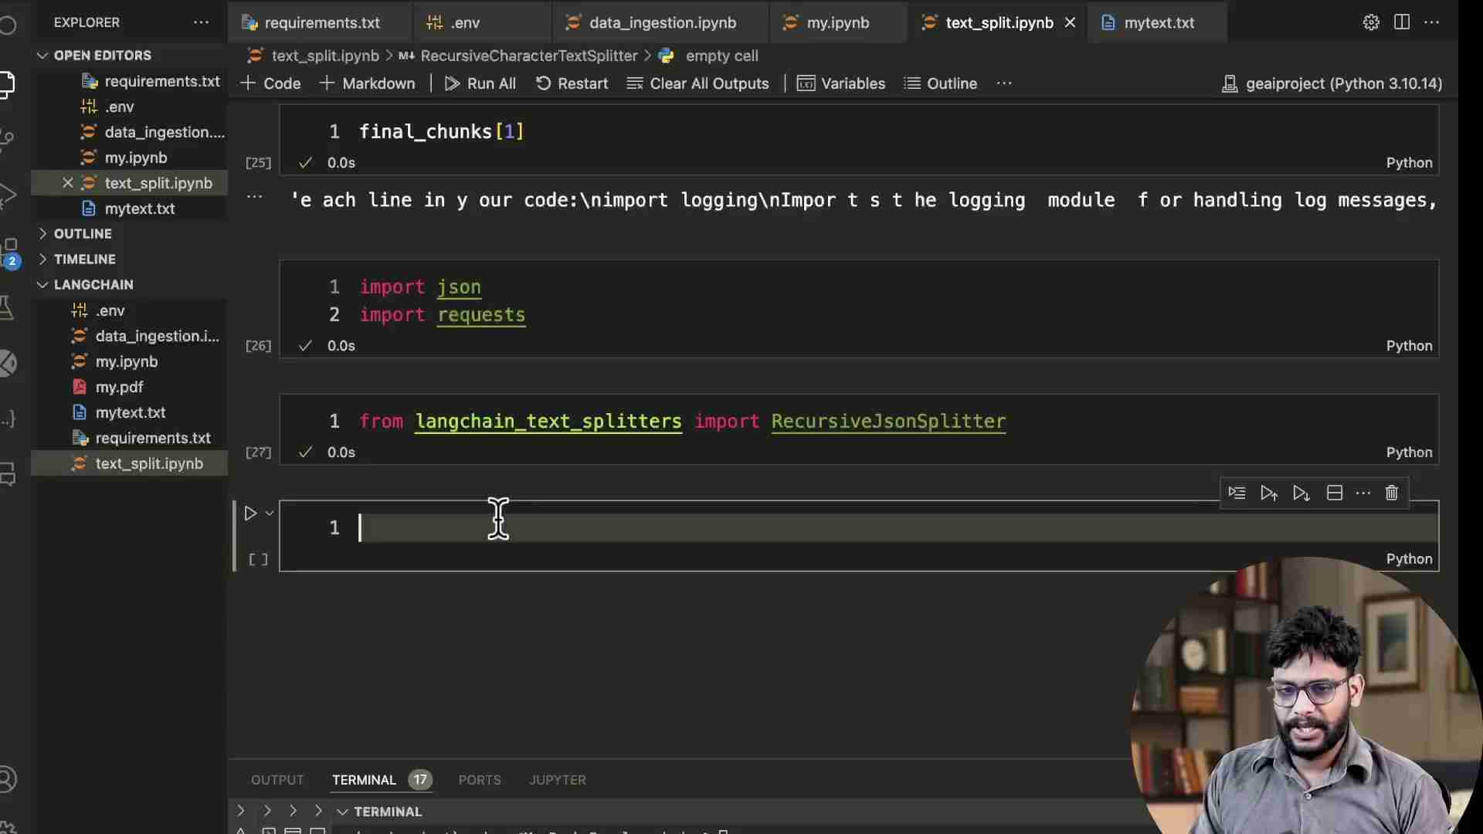Click the Split Cell icon
Viewport: 1483px width, 834px height.
(1334, 493)
